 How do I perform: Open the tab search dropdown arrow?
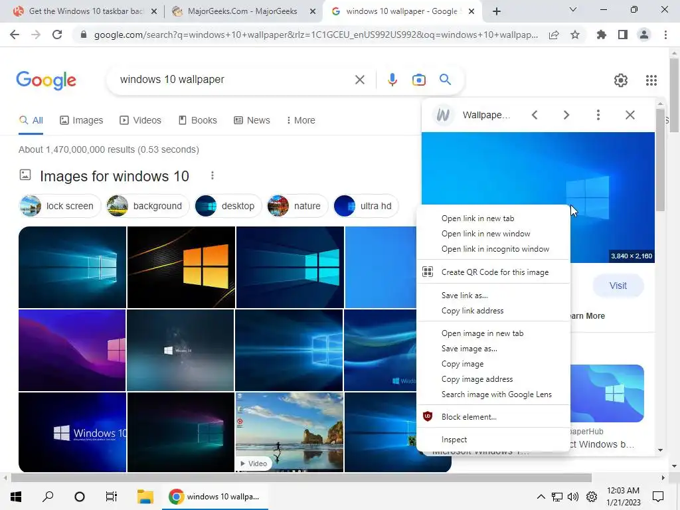pos(573,9)
